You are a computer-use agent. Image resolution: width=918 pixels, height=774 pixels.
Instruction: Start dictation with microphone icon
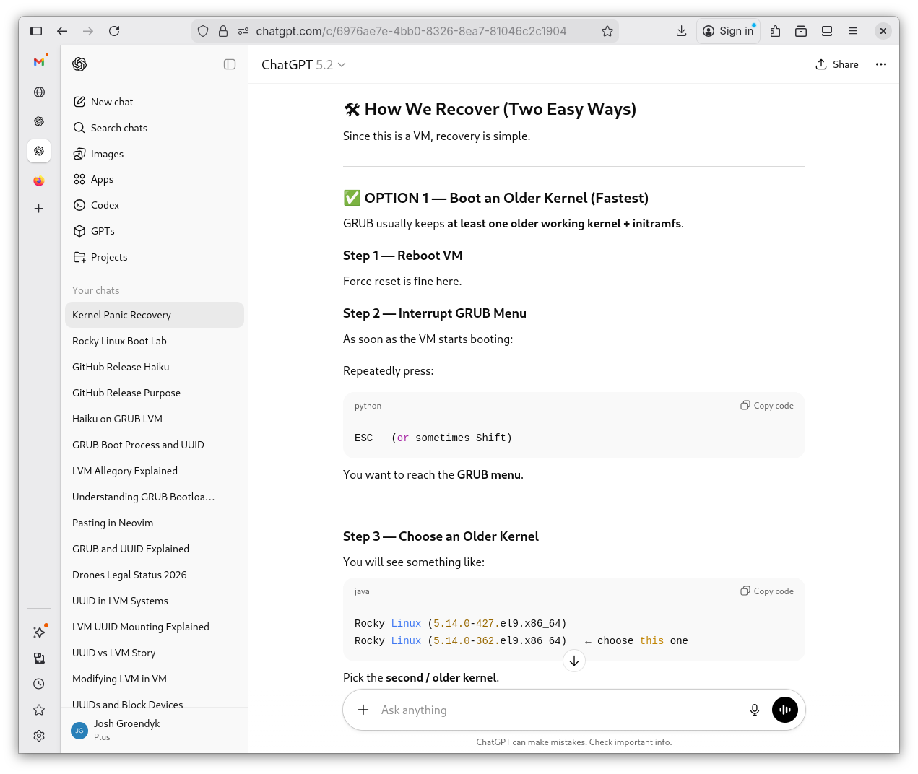[x=754, y=710]
